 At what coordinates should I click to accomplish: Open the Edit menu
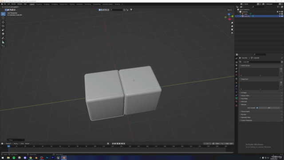coord(8,4)
